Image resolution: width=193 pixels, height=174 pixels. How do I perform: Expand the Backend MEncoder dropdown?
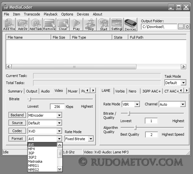click(59, 115)
